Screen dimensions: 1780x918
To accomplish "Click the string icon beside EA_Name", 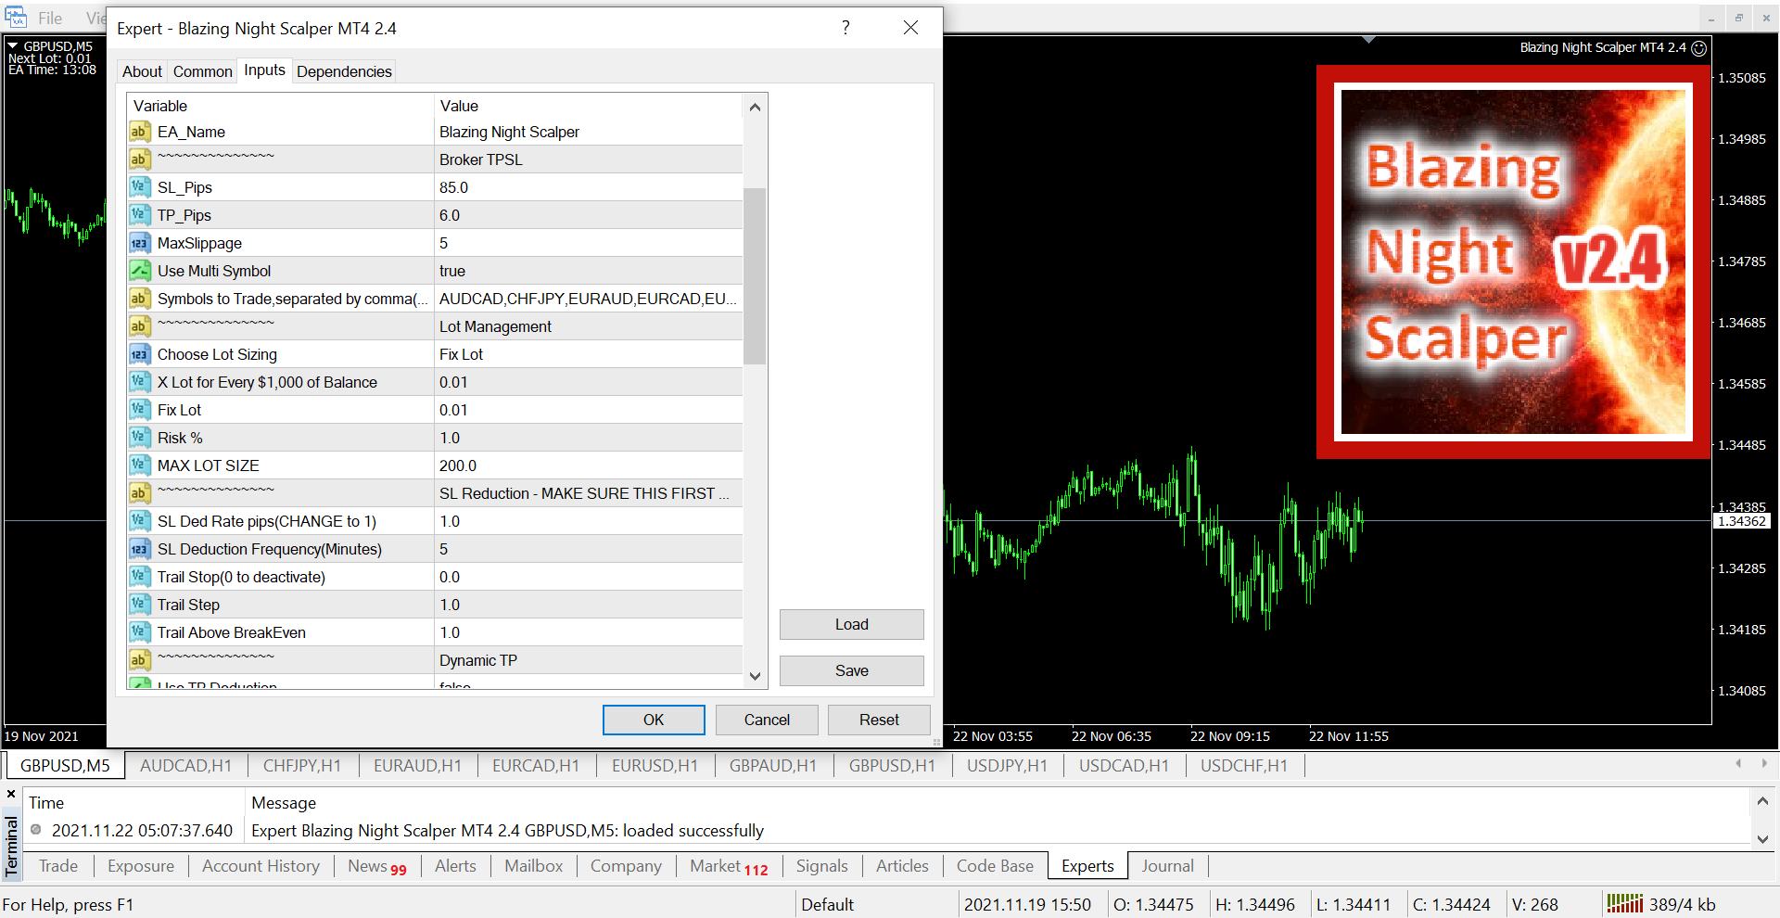I will tap(139, 132).
